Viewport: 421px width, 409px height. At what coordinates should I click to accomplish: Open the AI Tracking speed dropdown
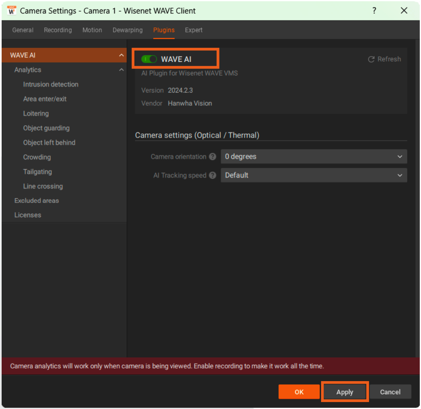click(314, 175)
